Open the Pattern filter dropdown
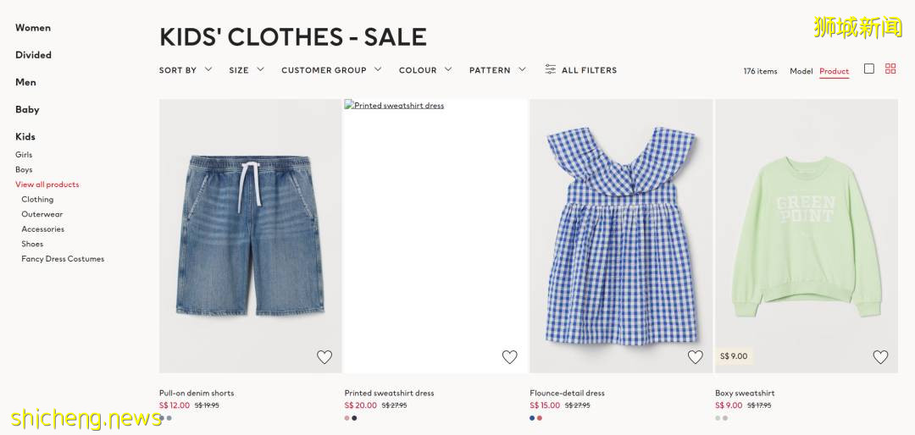Image resolution: width=915 pixels, height=435 pixels. (496, 70)
